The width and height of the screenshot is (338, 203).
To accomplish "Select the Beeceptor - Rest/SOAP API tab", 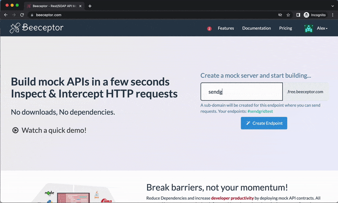I will click(54, 6).
